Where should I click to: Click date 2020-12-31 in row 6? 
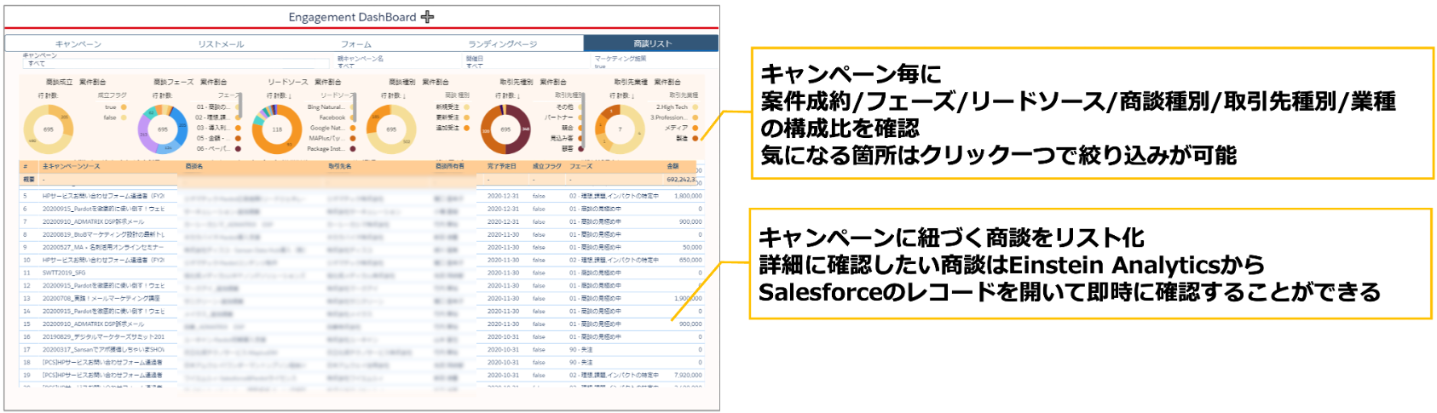point(503,209)
